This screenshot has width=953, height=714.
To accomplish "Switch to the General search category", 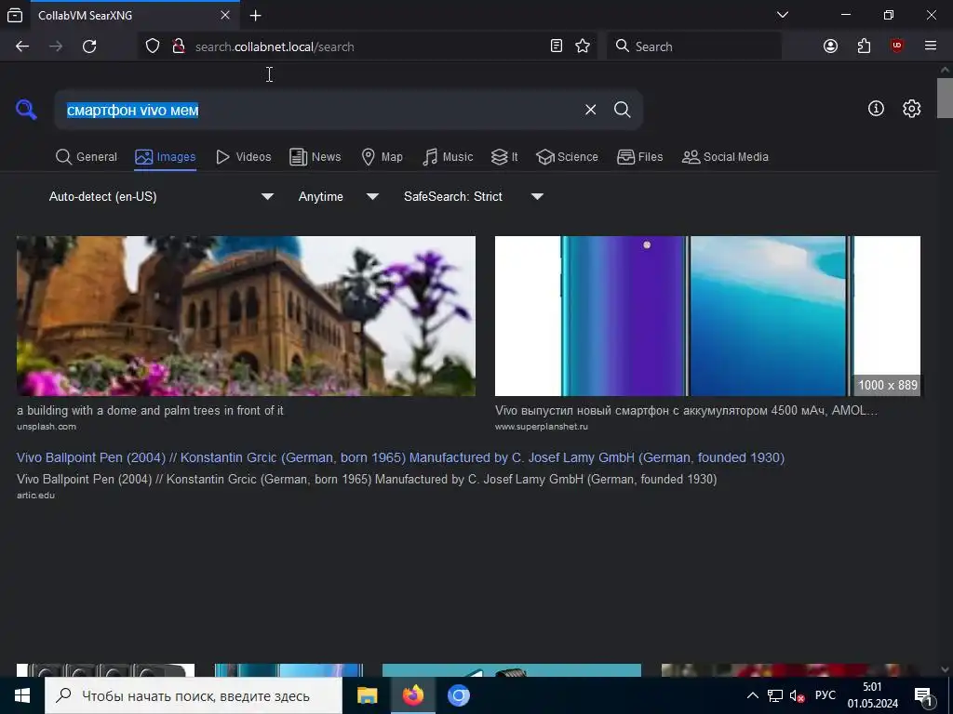I will coord(87,156).
